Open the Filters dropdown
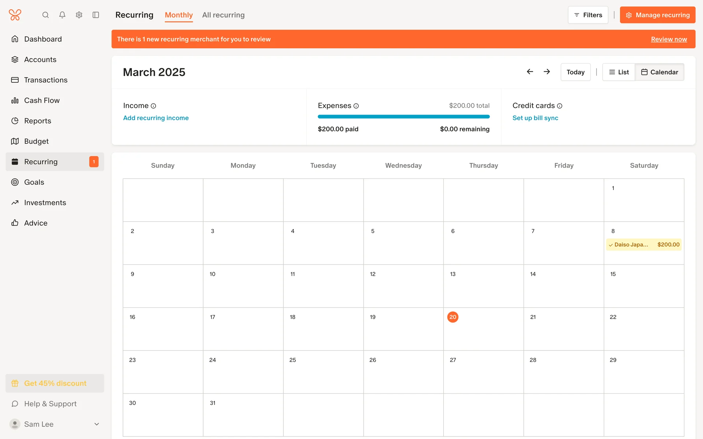This screenshot has width=703, height=439. 588,15
